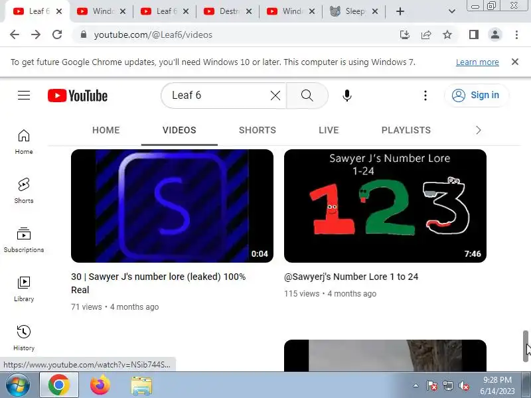Screen dimensions: 531x398
Task: Start voice search with microphone
Action: (x=346, y=96)
